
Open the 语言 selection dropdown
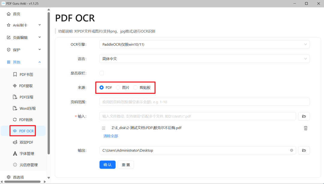coord(204,59)
